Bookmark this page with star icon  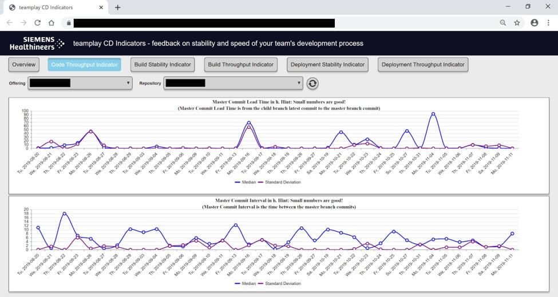pyautogui.click(x=517, y=23)
